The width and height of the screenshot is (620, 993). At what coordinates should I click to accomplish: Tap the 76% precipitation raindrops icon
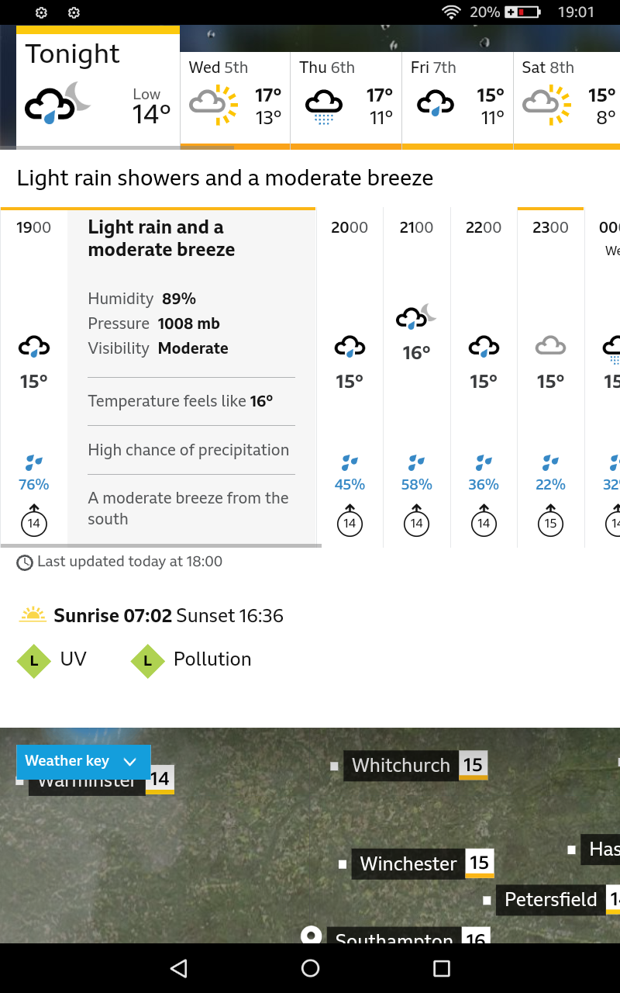(x=34, y=464)
